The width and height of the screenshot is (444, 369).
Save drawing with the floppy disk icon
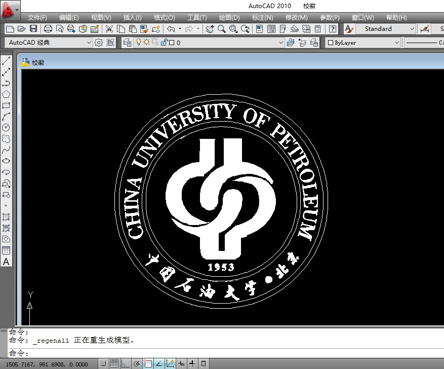pyautogui.click(x=33, y=29)
